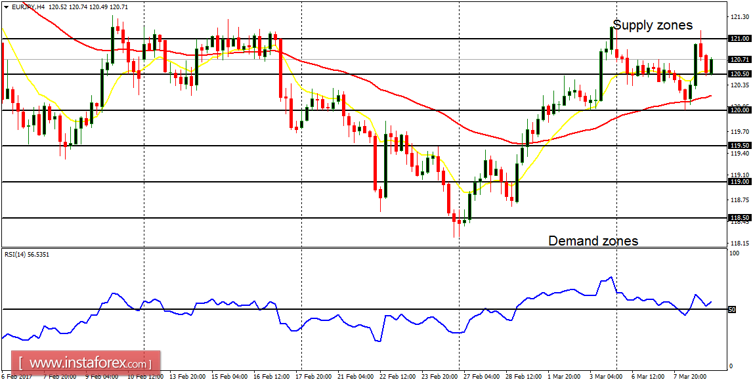Click the 119.00 price level label
Image resolution: width=753 pixels, height=384 pixels.
741,182
